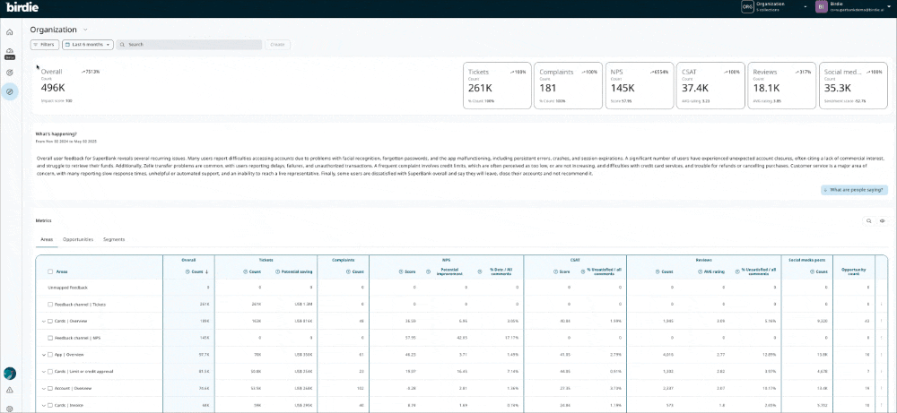The width and height of the screenshot is (897, 413).
Task: Open the Home icon in sidebar
Action: click(x=10, y=31)
